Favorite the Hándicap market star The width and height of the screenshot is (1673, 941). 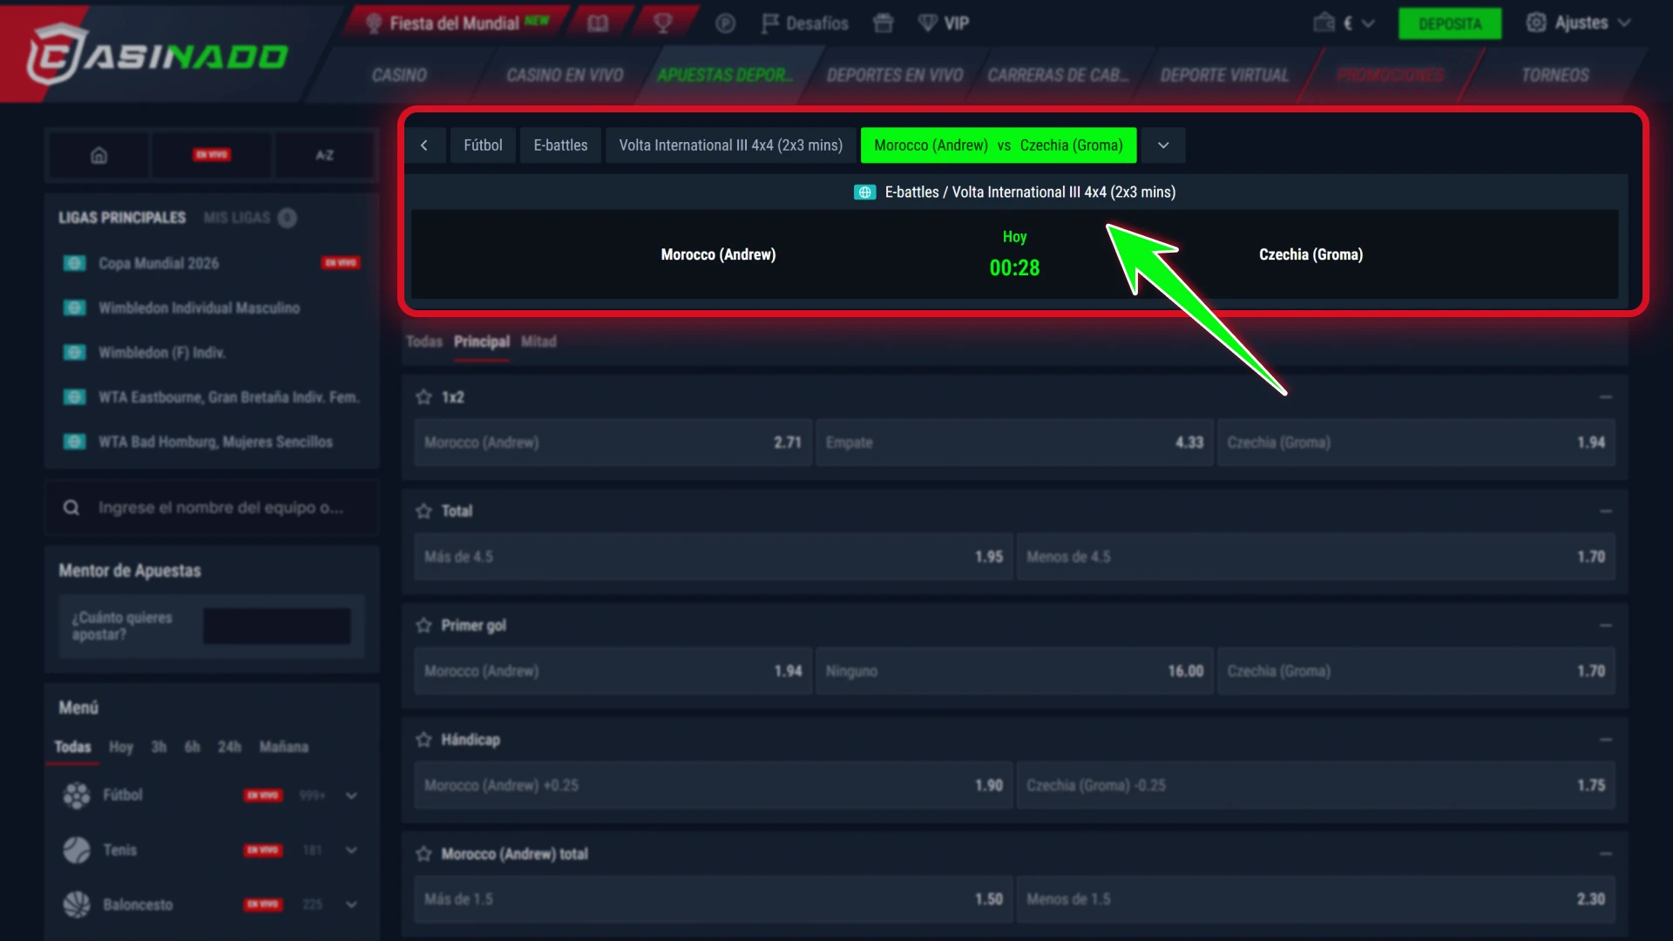coord(424,740)
